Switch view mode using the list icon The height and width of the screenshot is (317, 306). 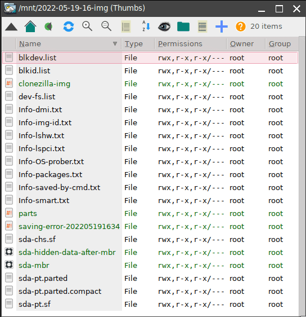126,27
